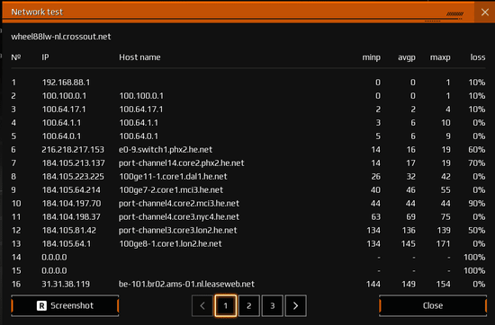495x325 pixels.
Task: Switch to page 3 of results
Action: coord(273,305)
